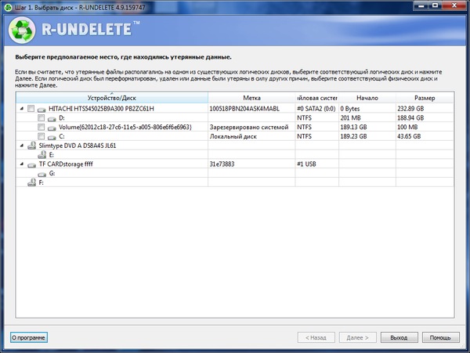
Task: Enable the checkbox for drive C:
Action: (x=41, y=136)
